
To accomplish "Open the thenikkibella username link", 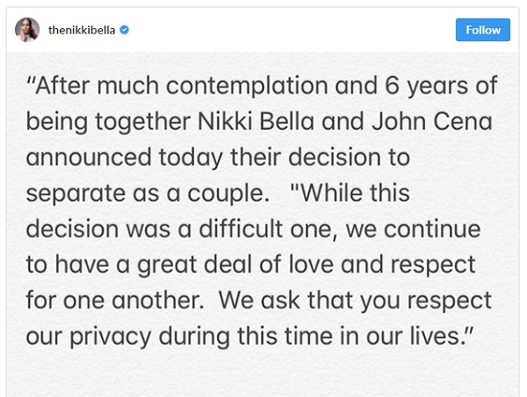I will point(82,30).
